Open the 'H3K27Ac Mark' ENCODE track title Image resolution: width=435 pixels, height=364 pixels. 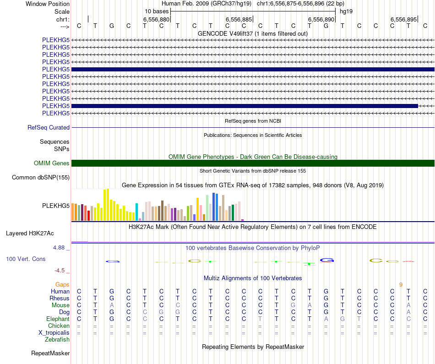pyautogui.click(x=253, y=227)
